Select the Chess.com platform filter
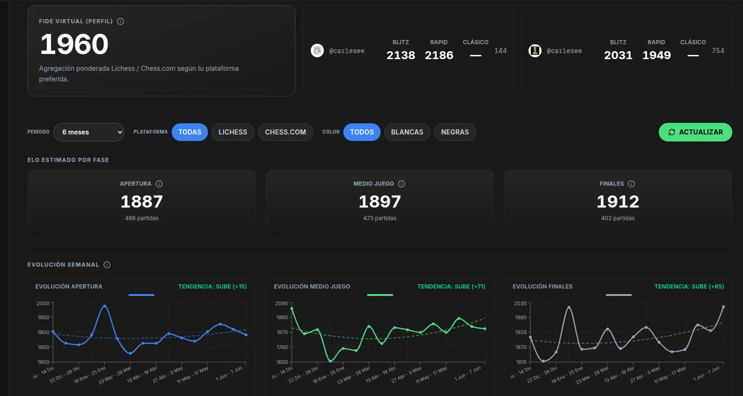743x396 pixels. [x=286, y=132]
